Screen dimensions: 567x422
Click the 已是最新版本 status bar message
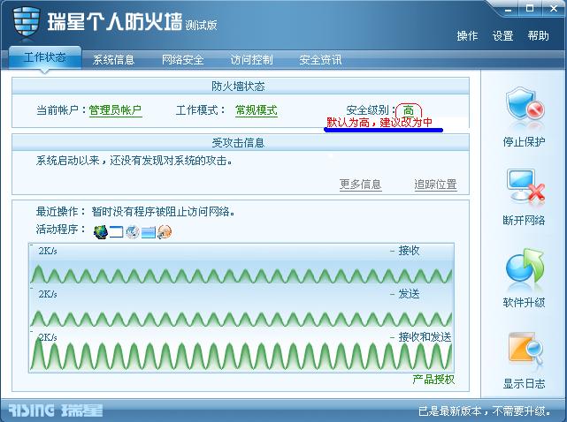(486, 411)
